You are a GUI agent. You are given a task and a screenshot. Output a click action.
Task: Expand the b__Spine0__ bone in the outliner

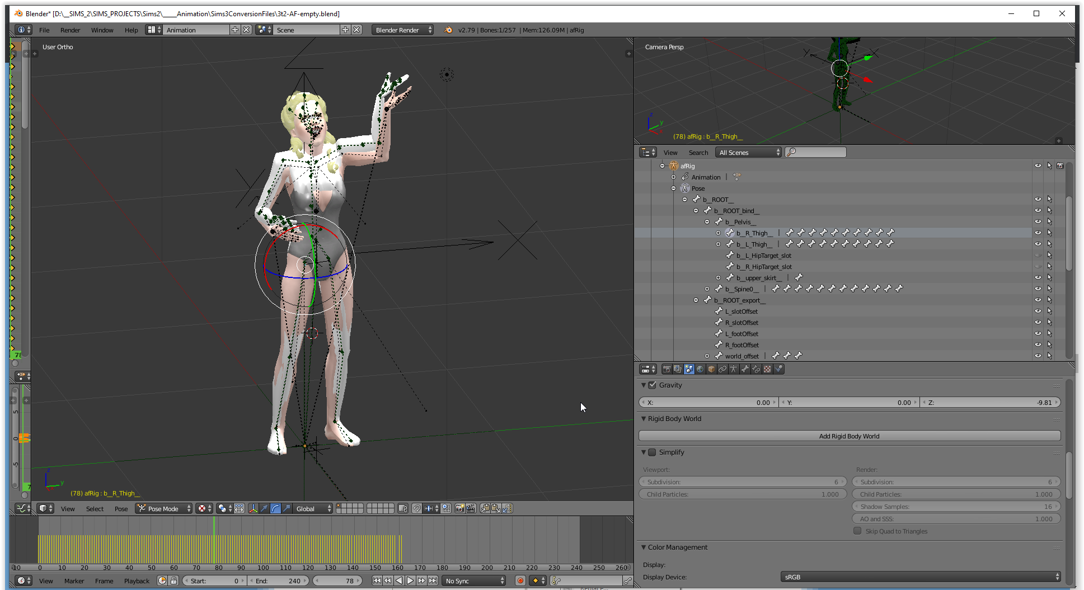707,289
